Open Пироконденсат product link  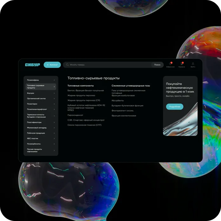pyautogui.click(x=75, y=115)
